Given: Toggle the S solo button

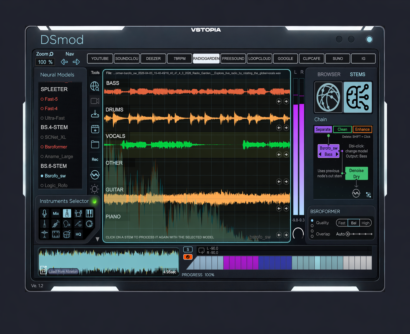Looking at the screenshot, I should point(188,250).
